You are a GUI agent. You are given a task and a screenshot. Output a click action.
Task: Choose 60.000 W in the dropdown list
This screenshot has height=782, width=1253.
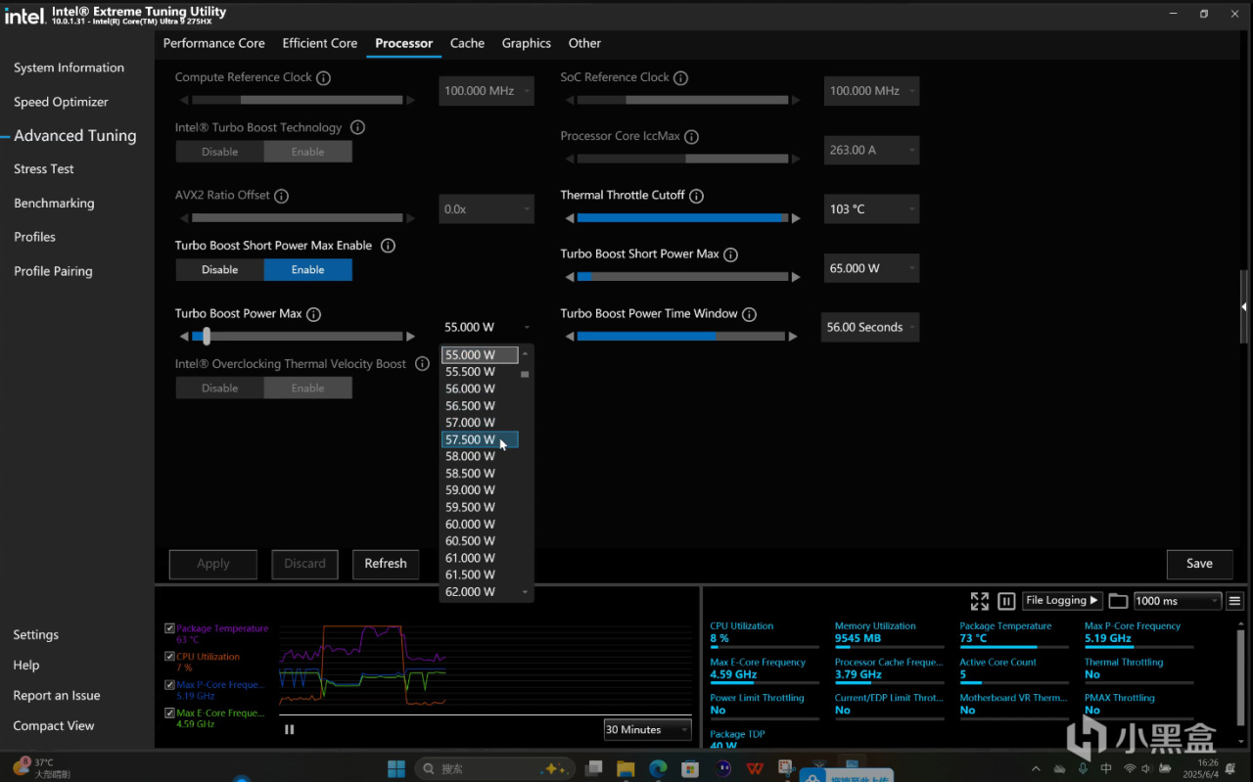[x=480, y=525]
